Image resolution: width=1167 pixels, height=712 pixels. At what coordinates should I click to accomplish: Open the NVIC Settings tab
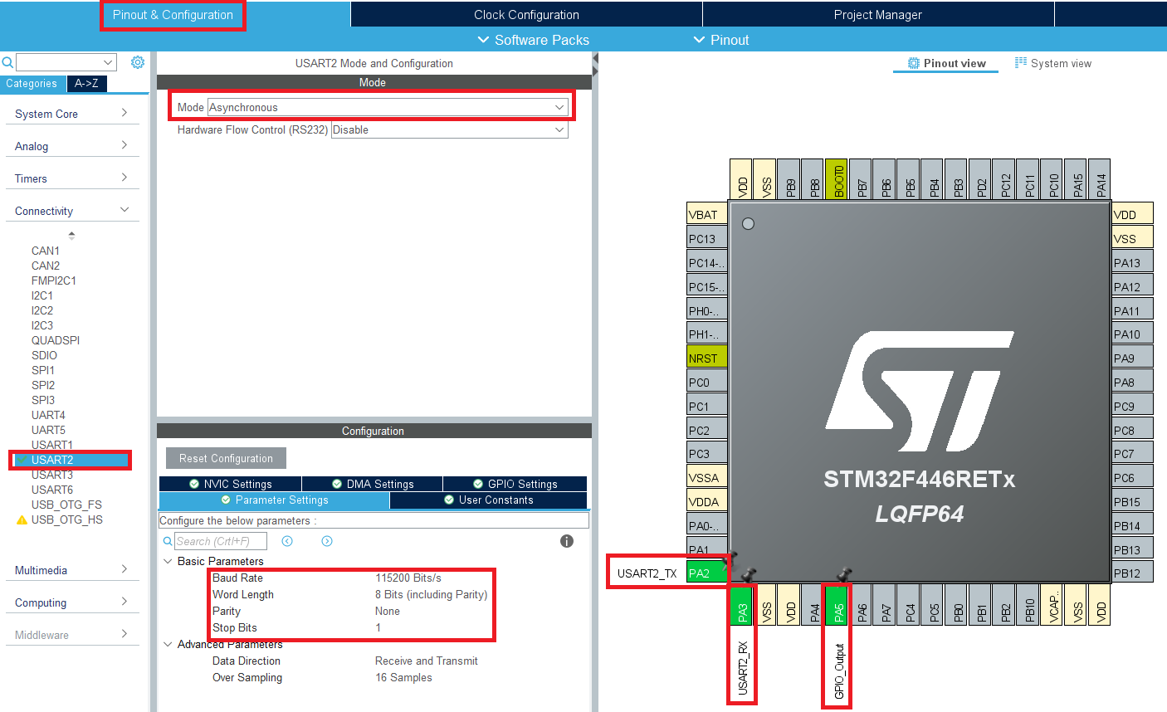(x=230, y=484)
